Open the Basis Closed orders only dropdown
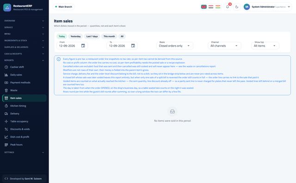The width and height of the screenshot is (296, 183). [175, 46]
